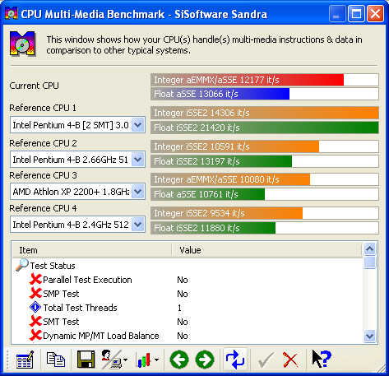Save results with the floppy disk icon

pos(86,360)
